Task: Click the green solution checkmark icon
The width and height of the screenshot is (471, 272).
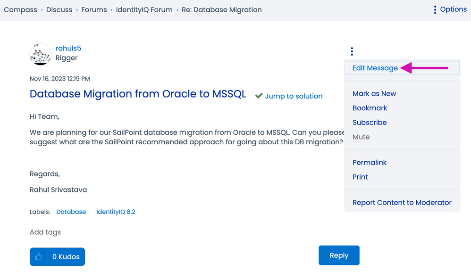Action: tap(259, 96)
